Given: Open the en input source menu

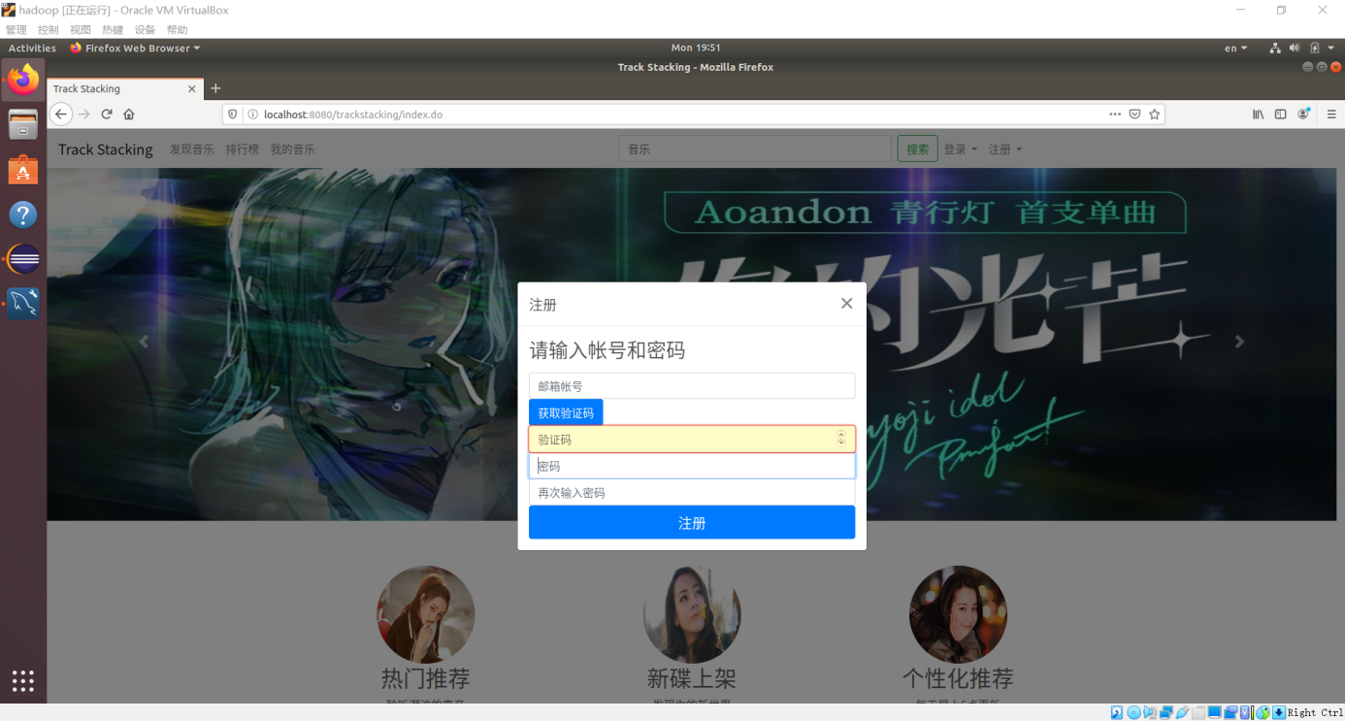Looking at the screenshot, I should point(1235,48).
